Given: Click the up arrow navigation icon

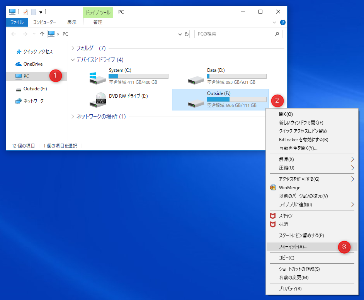Looking at the screenshot, I should 42,34.
